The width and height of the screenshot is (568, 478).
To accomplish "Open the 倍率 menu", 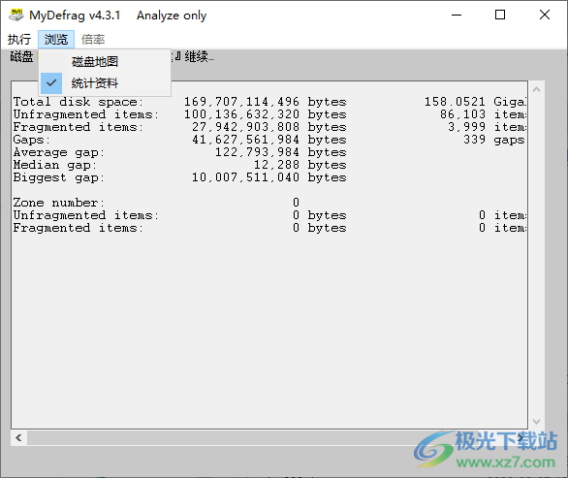I will tap(93, 39).
